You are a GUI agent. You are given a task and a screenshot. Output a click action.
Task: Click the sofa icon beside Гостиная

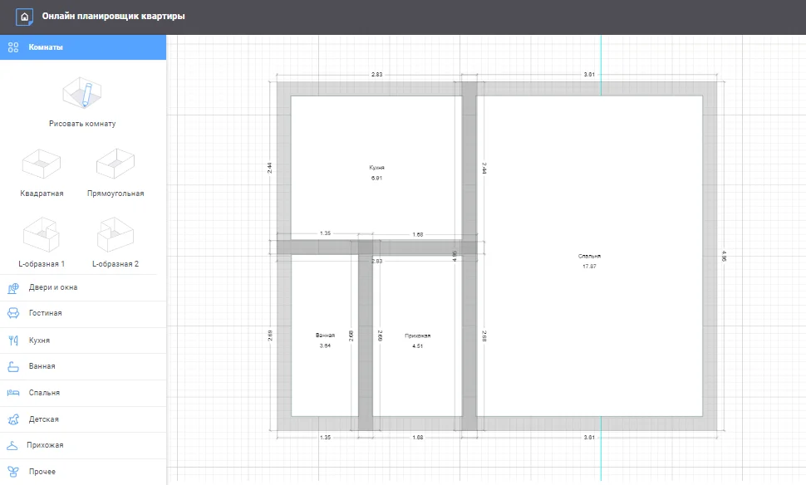tap(13, 313)
